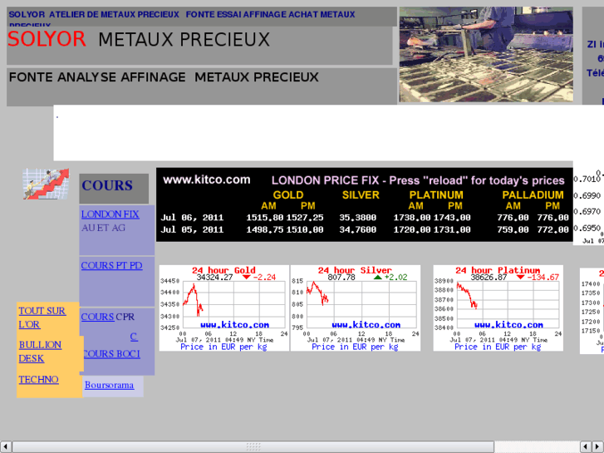
Task: Click the stock chart arrow icon
Action: [46, 184]
